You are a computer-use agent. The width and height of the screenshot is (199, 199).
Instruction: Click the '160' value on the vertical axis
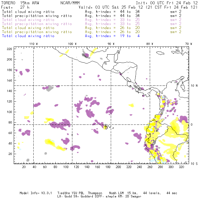(9, 80)
